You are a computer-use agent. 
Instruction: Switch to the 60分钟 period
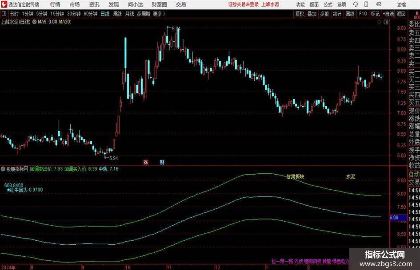(91, 14)
